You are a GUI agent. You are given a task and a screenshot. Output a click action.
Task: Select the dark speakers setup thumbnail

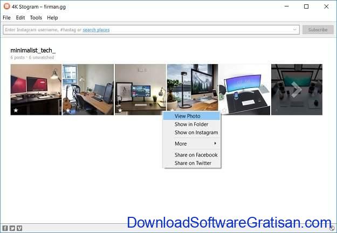click(297, 90)
